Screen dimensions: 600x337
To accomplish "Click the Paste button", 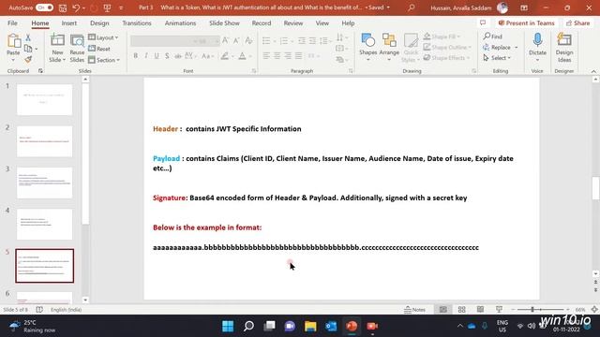I will click(13, 48).
